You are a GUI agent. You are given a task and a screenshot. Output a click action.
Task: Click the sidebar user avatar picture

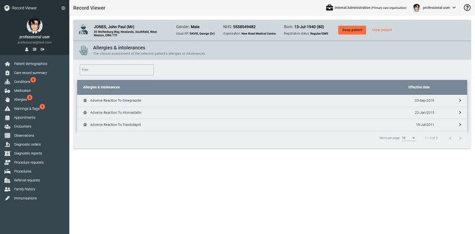pyautogui.click(x=34, y=26)
